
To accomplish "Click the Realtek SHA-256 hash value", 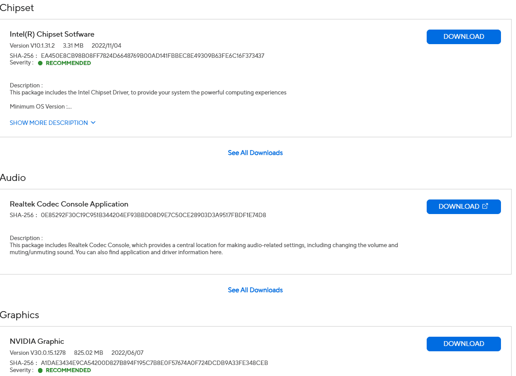I will click(153, 215).
